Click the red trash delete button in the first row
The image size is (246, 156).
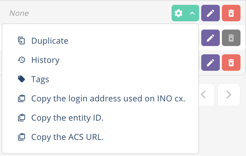coord(231,13)
